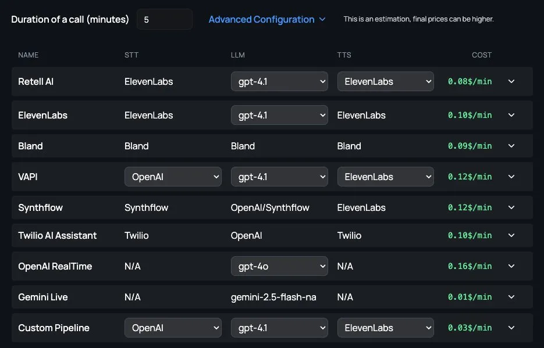Expand the Bland row cost details
The image size is (544, 348).
point(511,146)
